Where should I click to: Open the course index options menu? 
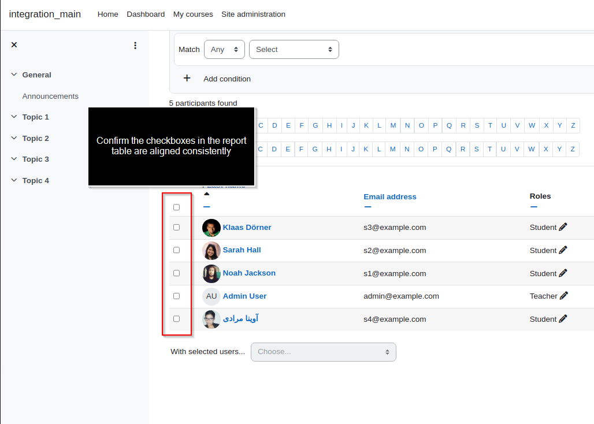[135, 46]
